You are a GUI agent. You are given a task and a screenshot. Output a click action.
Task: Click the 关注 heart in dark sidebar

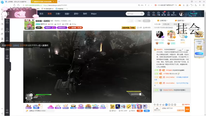(x=7, y=21)
